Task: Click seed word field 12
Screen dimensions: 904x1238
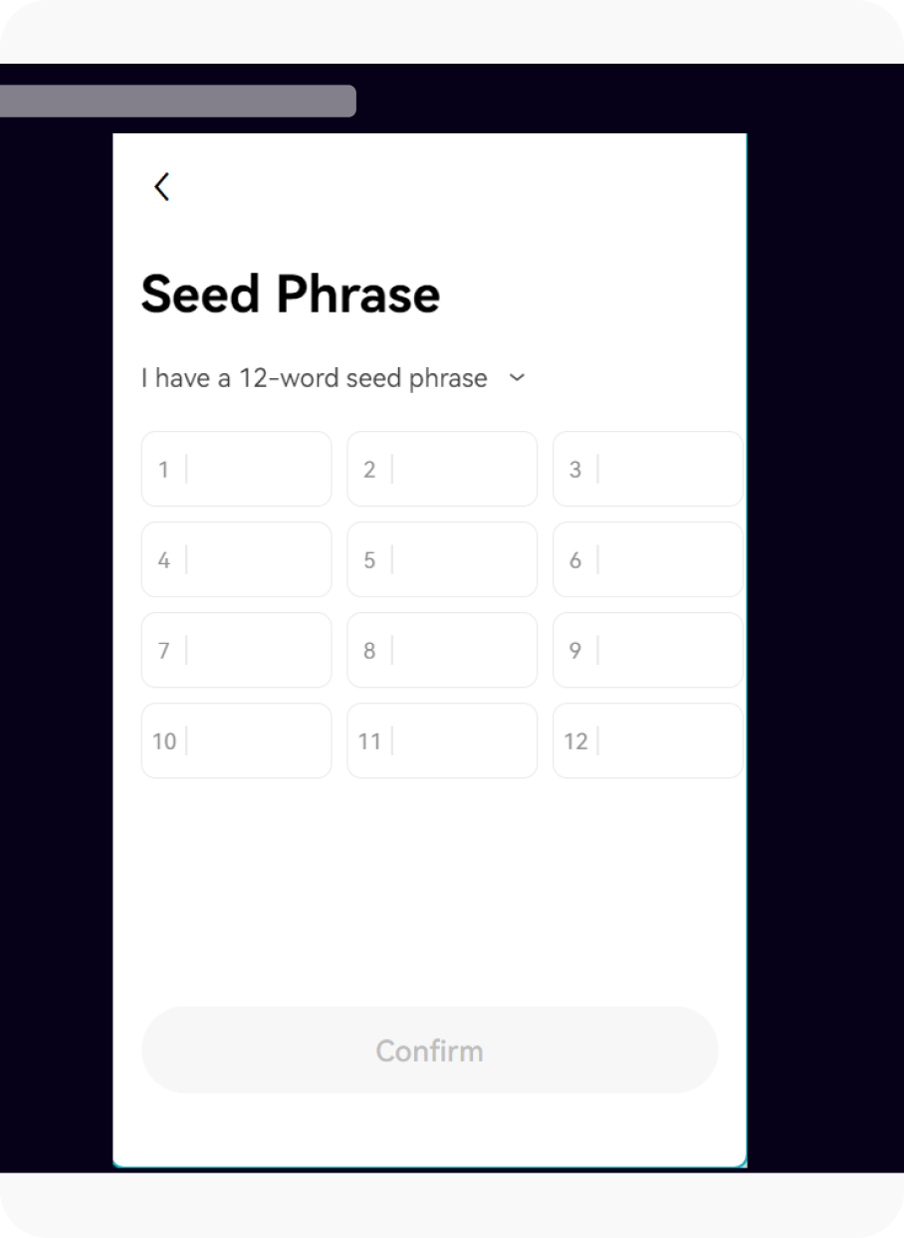Action: coord(647,740)
